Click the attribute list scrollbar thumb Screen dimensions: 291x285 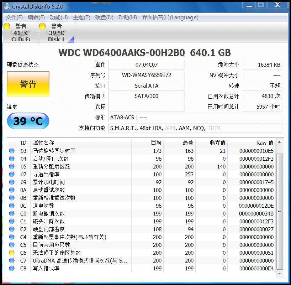(x=280, y=211)
